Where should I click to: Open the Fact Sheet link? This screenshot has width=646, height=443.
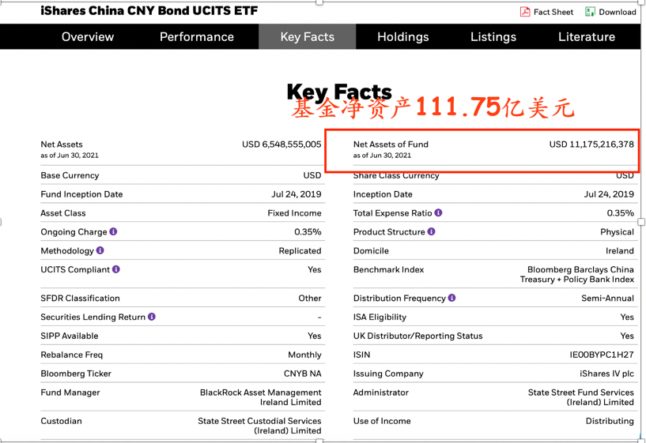(553, 12)
